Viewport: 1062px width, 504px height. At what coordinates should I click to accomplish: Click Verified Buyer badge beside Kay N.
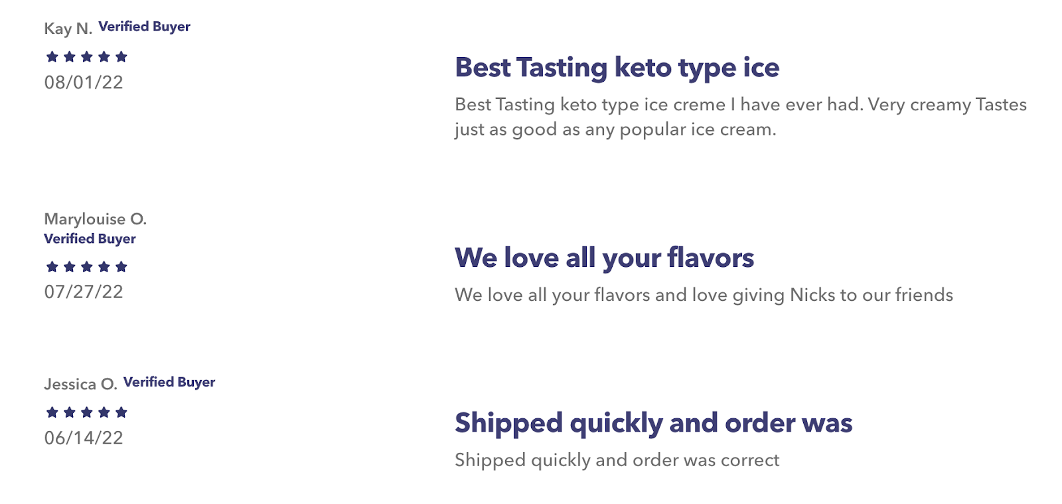[144, 27]
